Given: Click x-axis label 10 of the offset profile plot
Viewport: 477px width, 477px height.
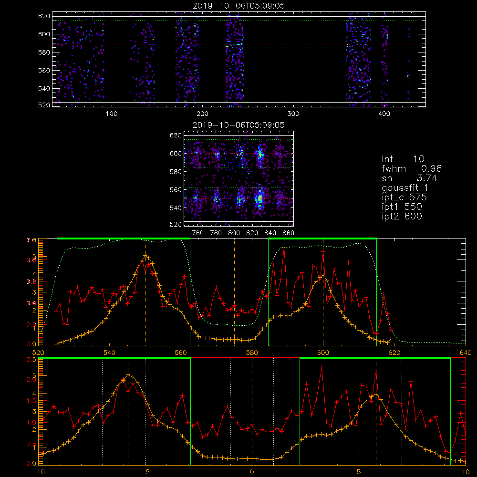Looking at the screenshot, I should coord(466,472).
